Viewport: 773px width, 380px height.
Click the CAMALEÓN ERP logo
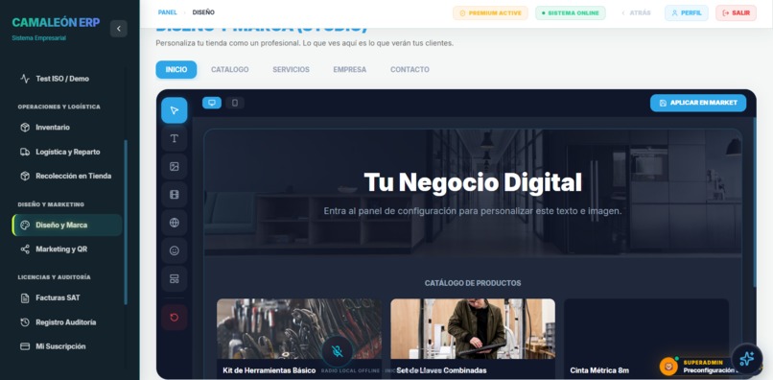[x=56, y=23]
